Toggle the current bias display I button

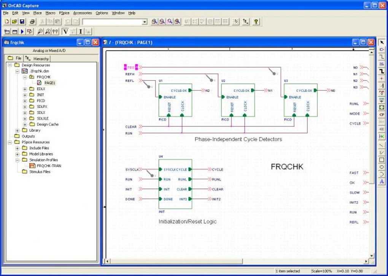(80, 32)
